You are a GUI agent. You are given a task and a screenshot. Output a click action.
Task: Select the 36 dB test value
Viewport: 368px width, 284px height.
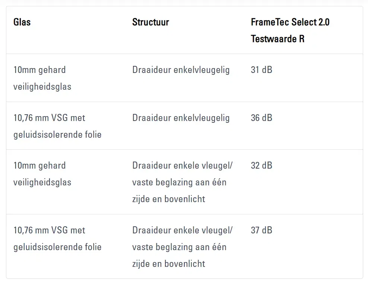pyautogui.click(x=261, y=118)
